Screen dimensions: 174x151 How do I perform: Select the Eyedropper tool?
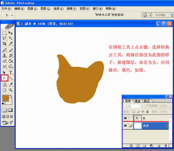click(11, 84)
